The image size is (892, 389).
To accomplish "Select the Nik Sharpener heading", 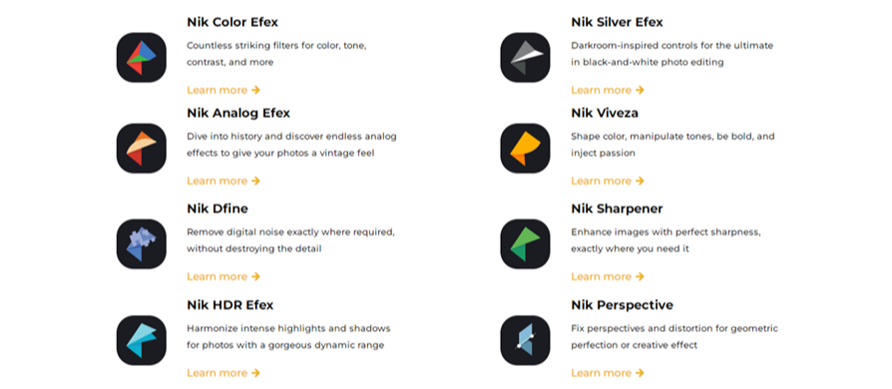I will click(x=617, y=208).
